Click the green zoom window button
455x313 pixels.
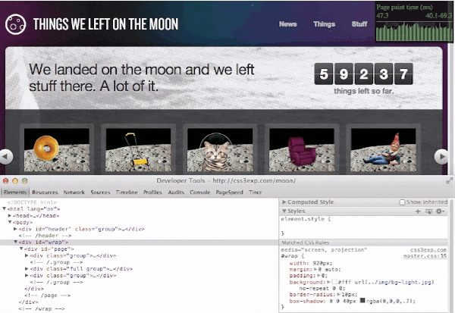coord(25,182)
